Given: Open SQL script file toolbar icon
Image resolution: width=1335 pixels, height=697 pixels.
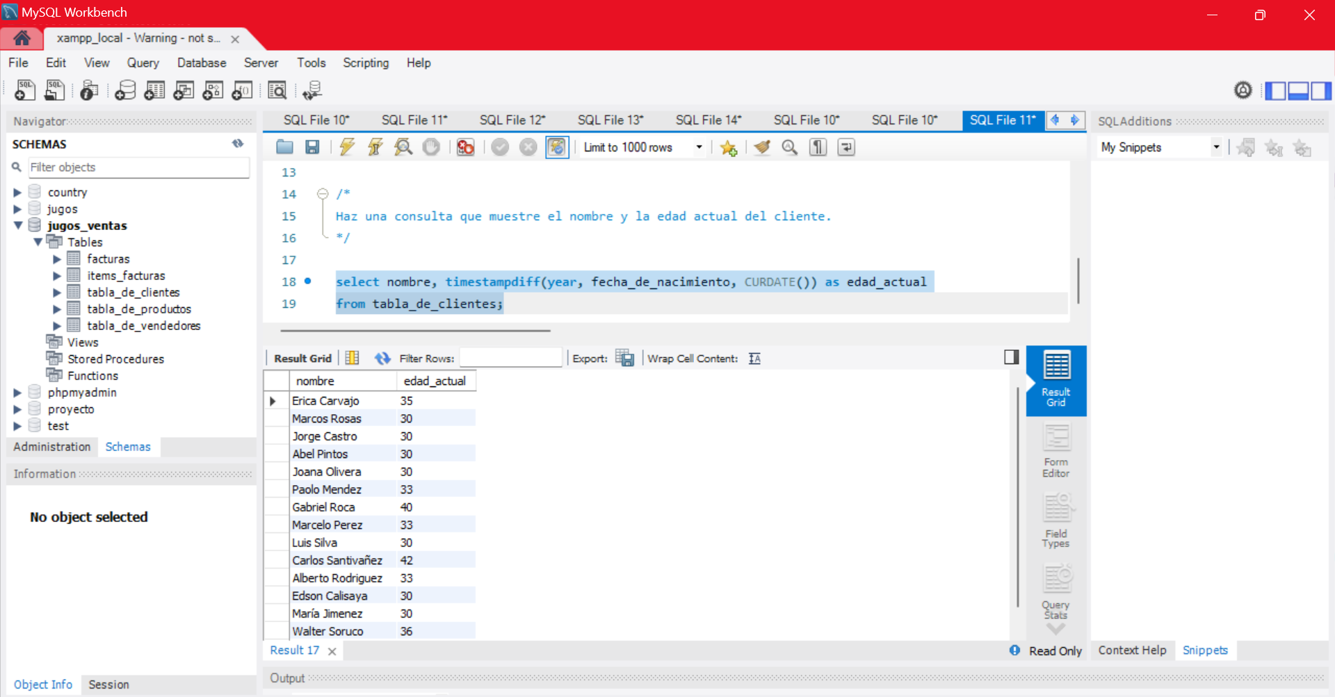Looking at the screenshot, I should coord(54,90).
